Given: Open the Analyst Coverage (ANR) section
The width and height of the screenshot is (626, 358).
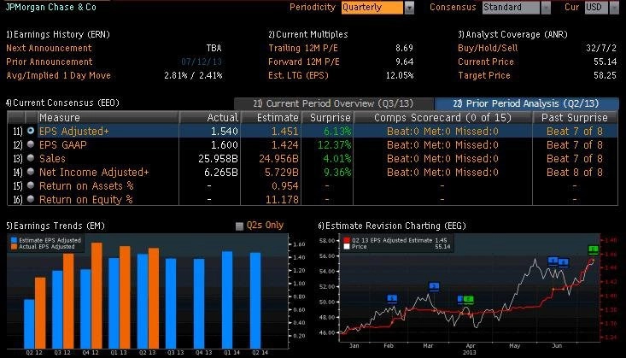Looking at the screenshot, I should (x=512, y=34).
